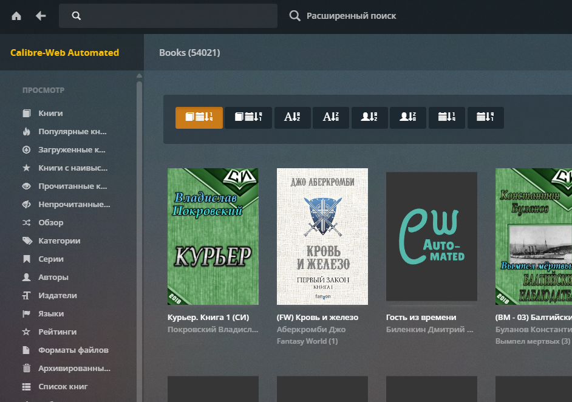Sort by author descending Z to A
Screen dimensions: 572x402
[x=408, y=117]
